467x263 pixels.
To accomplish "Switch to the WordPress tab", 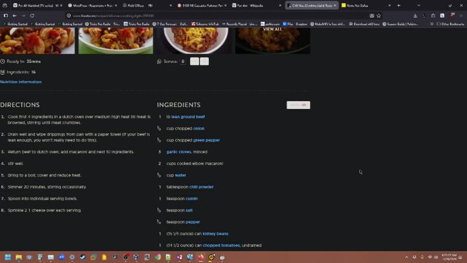I will click(x=92, y=5).
